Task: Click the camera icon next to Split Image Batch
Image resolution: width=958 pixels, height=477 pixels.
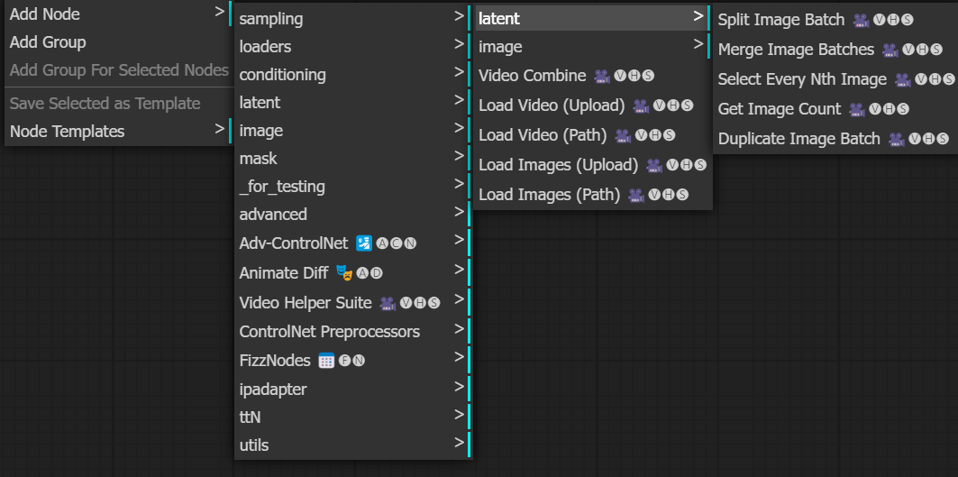Action: click(861, 20)
